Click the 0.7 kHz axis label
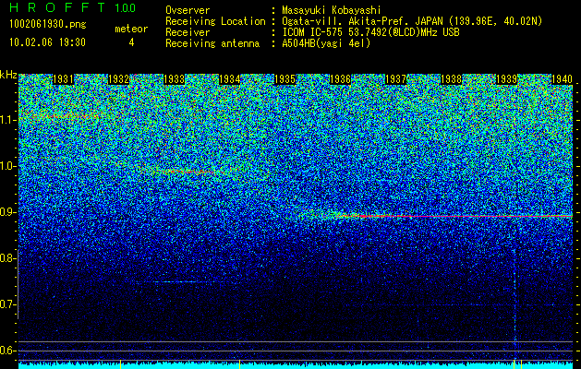This screenshot has width=581, height=369. coord(7,304)
